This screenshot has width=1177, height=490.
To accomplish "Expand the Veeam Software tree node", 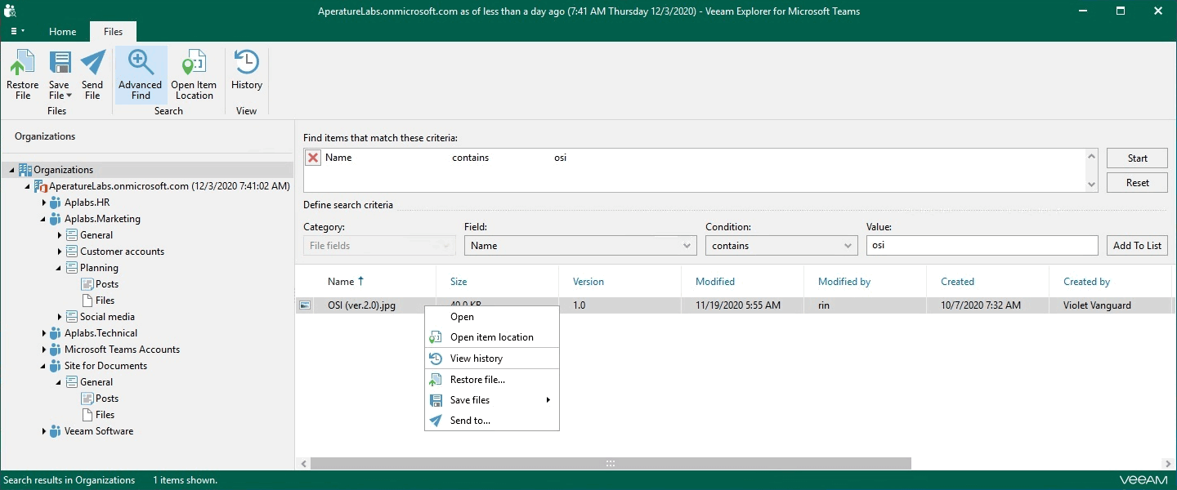I will [44, 431].
